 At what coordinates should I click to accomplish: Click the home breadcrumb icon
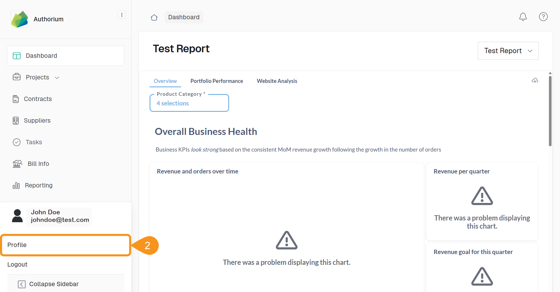(154, 18)
